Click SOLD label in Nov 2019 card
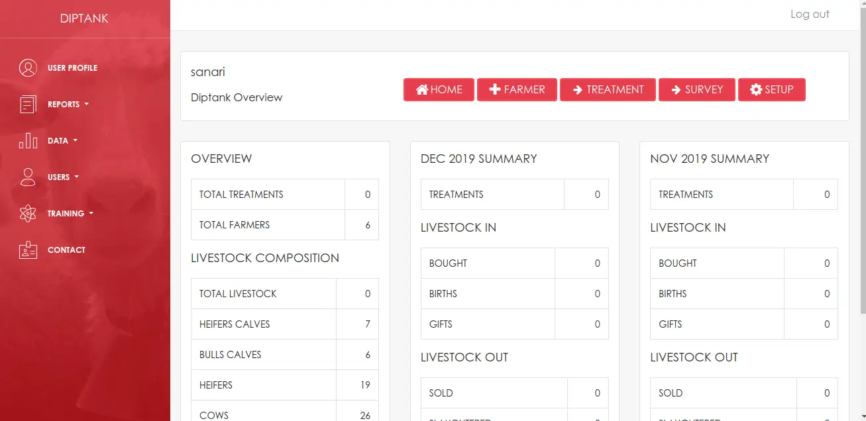This screenshot has width=866, height=421. tap(671, 393)
